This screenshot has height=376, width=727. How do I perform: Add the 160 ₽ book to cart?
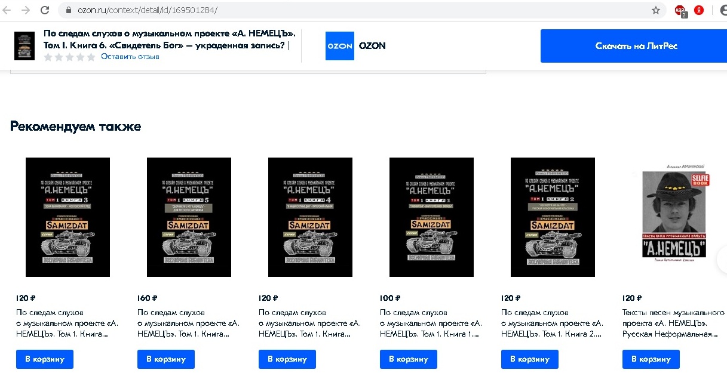pyautogui.click(x=166, y=359)
